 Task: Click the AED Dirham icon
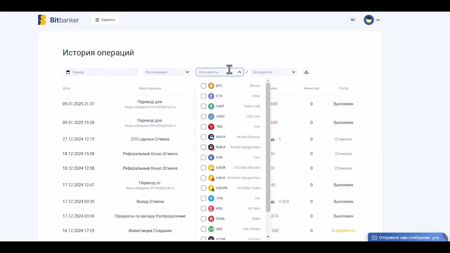point(211,229)
